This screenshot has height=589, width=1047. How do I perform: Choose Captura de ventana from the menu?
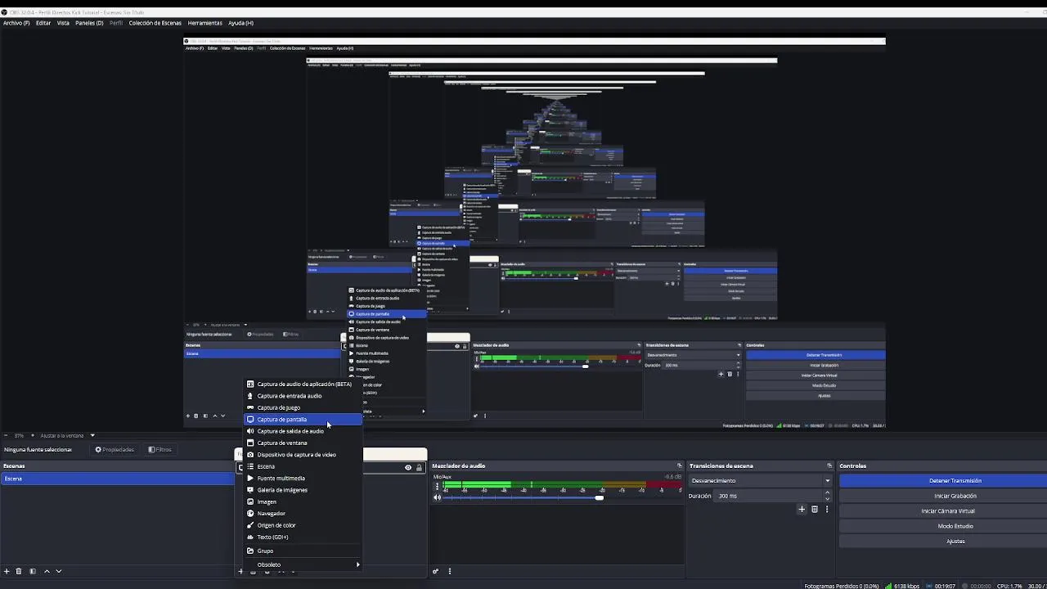point(303,443)
